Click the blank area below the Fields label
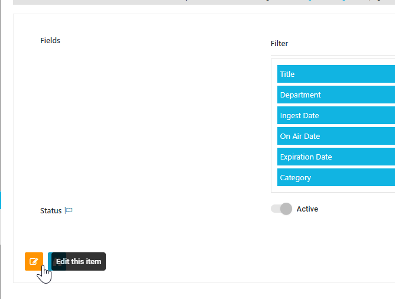The height and width of the screenshot is (299, 395). coord(118,118)
